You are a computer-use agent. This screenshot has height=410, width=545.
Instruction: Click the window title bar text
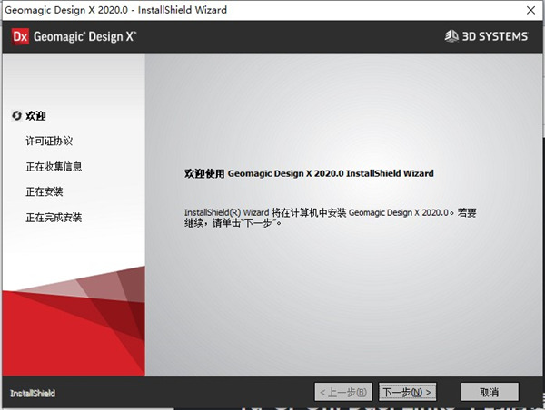tap(116, 10)
